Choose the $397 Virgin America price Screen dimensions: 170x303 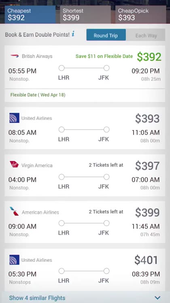click(147, 166)
